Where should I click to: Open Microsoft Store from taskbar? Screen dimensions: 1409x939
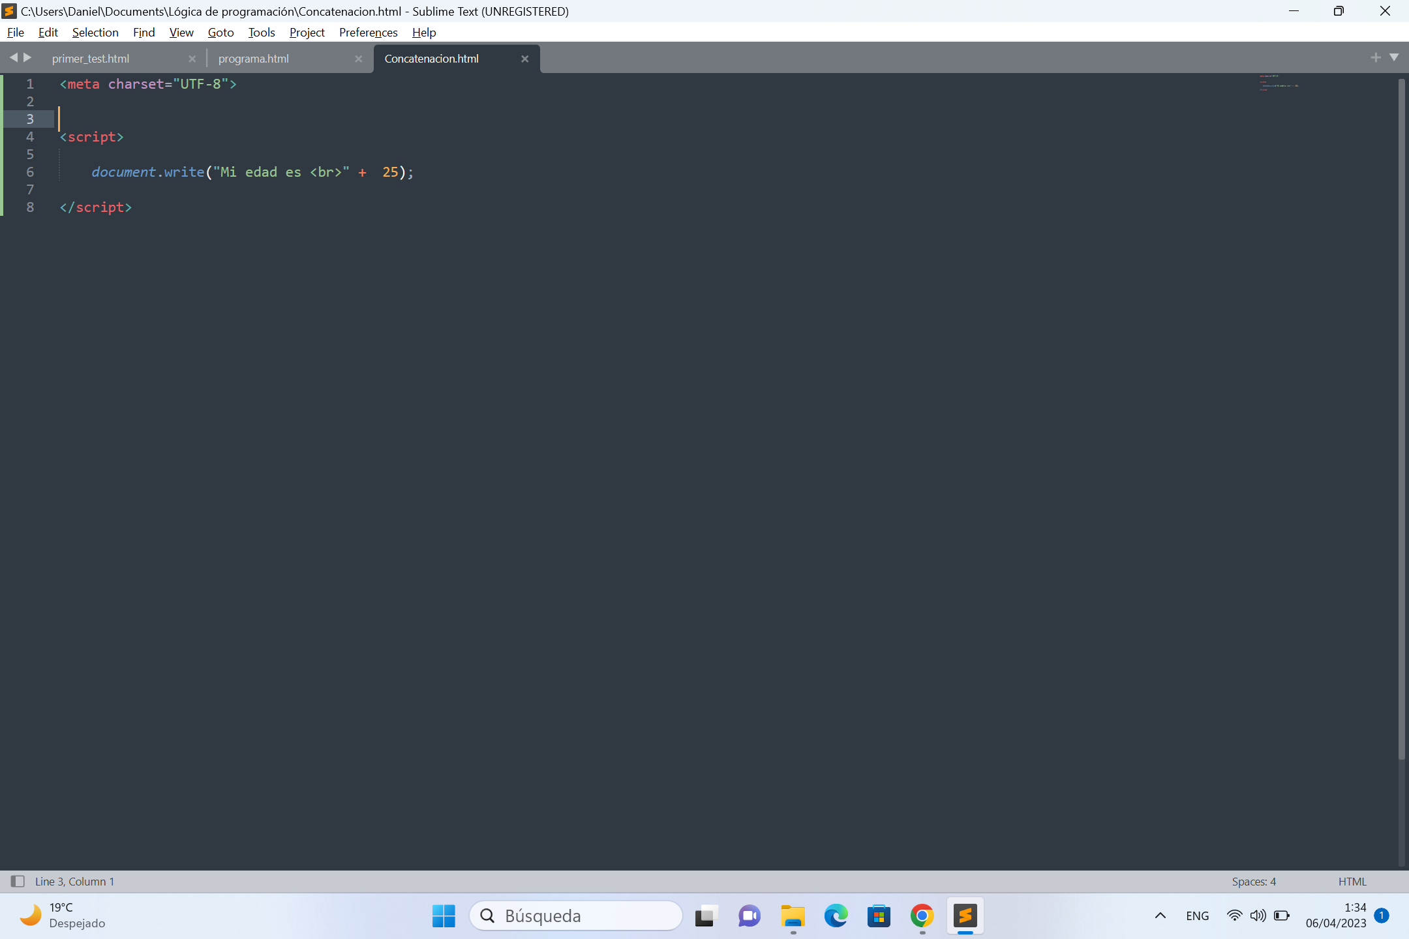pyautogui.click(x=879, y=916)
